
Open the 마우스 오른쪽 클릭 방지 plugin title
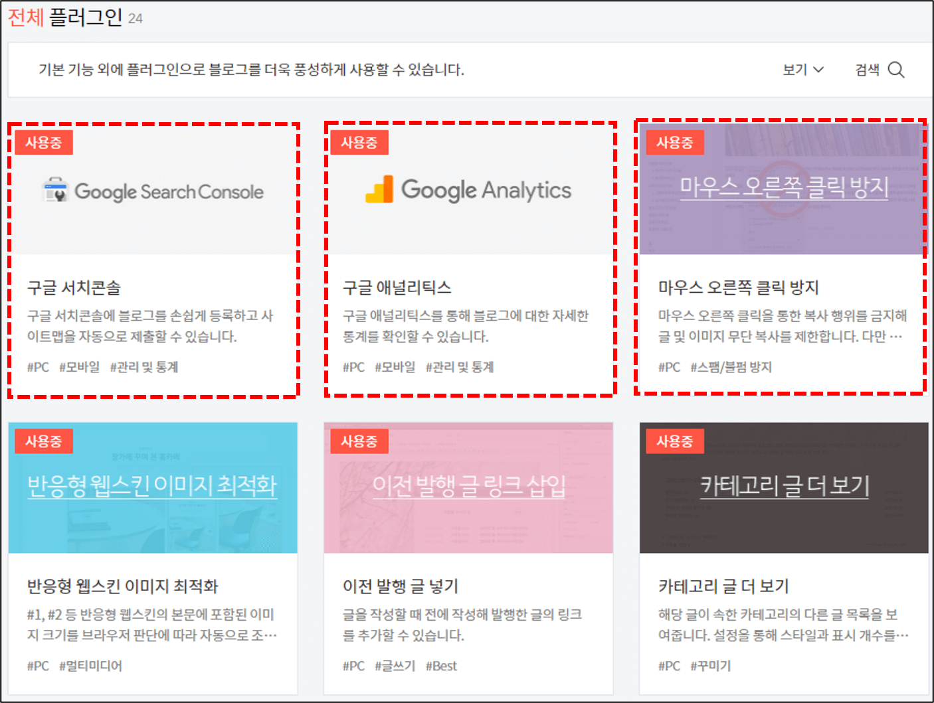click(x=737, y=287)
